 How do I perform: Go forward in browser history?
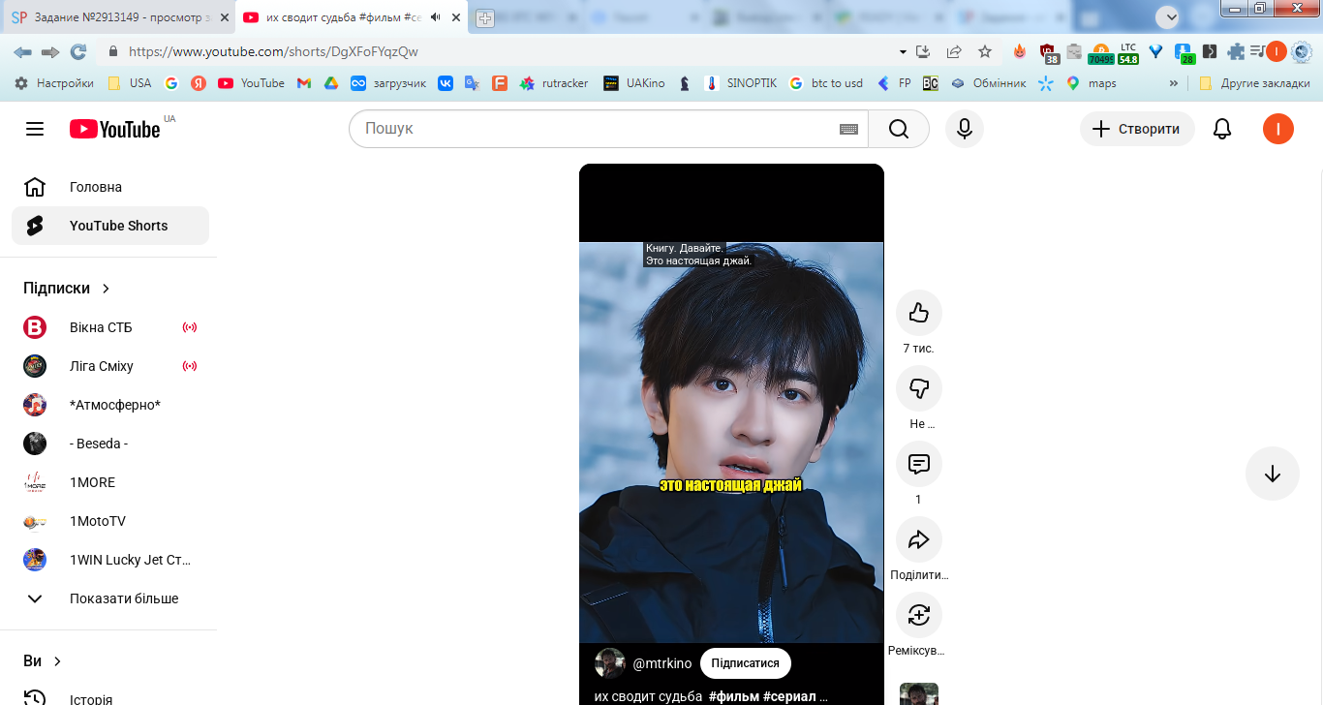(50, 51)
